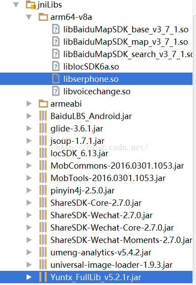The width and height of the screenshot is (196, 285).
Task: Click MobCommons jar archive icon
Action: (x=43, y=166)
